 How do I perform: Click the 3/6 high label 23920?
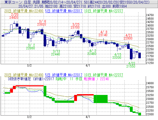pos(42,24)
